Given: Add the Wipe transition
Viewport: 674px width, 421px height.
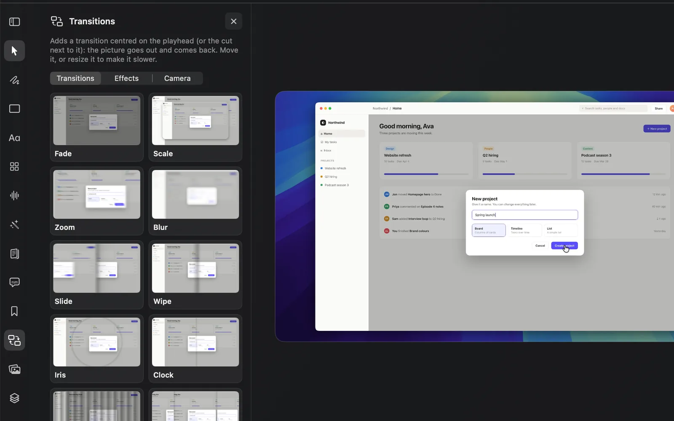Looking at the screenshot, I should coord(195,275).
